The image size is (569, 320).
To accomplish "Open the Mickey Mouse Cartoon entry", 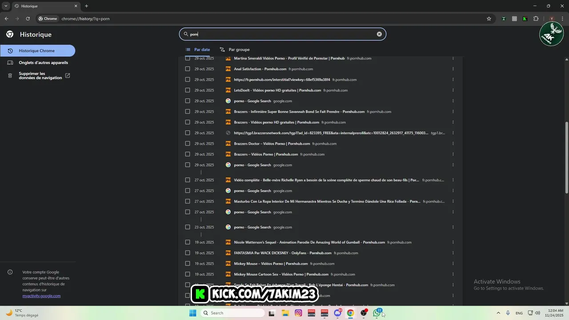I will (x=281, y=274).
